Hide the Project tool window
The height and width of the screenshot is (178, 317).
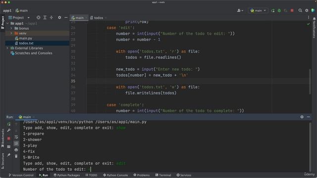pos(66,18)
